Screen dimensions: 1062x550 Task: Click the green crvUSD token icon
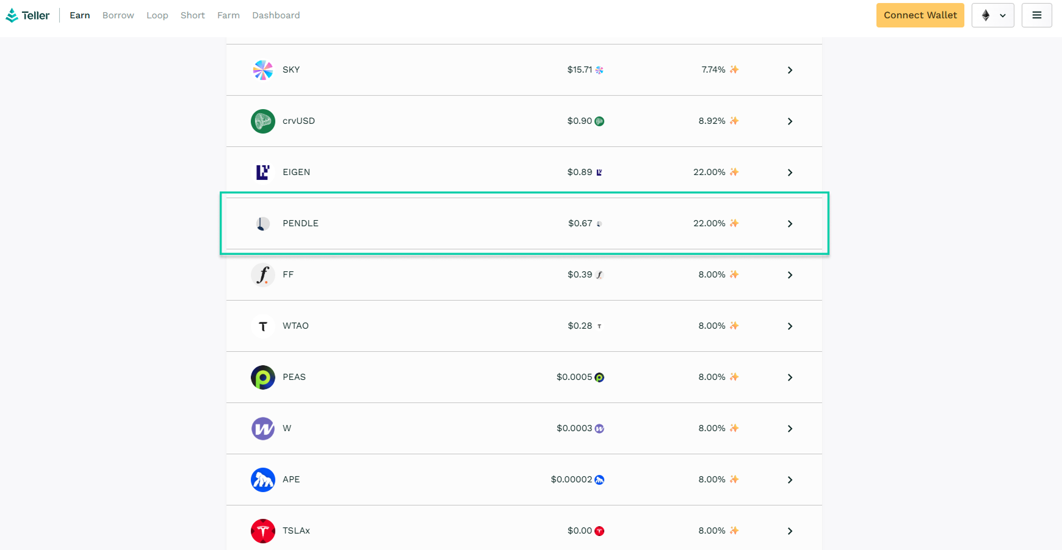(263, 121)
